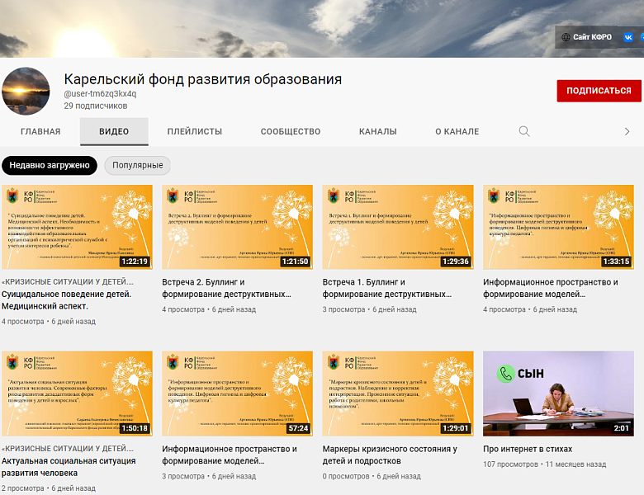Open title Встреча 1. Буллинг и формирование

tap(387, 288)
